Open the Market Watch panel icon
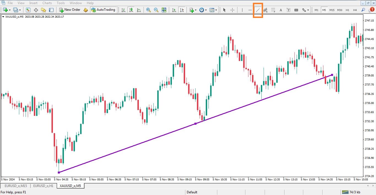This screenshot has height=195, width=376. point(28,10)
